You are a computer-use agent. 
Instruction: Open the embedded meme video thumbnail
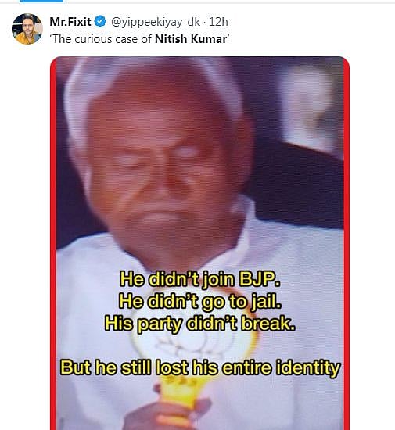click(199, 243)
